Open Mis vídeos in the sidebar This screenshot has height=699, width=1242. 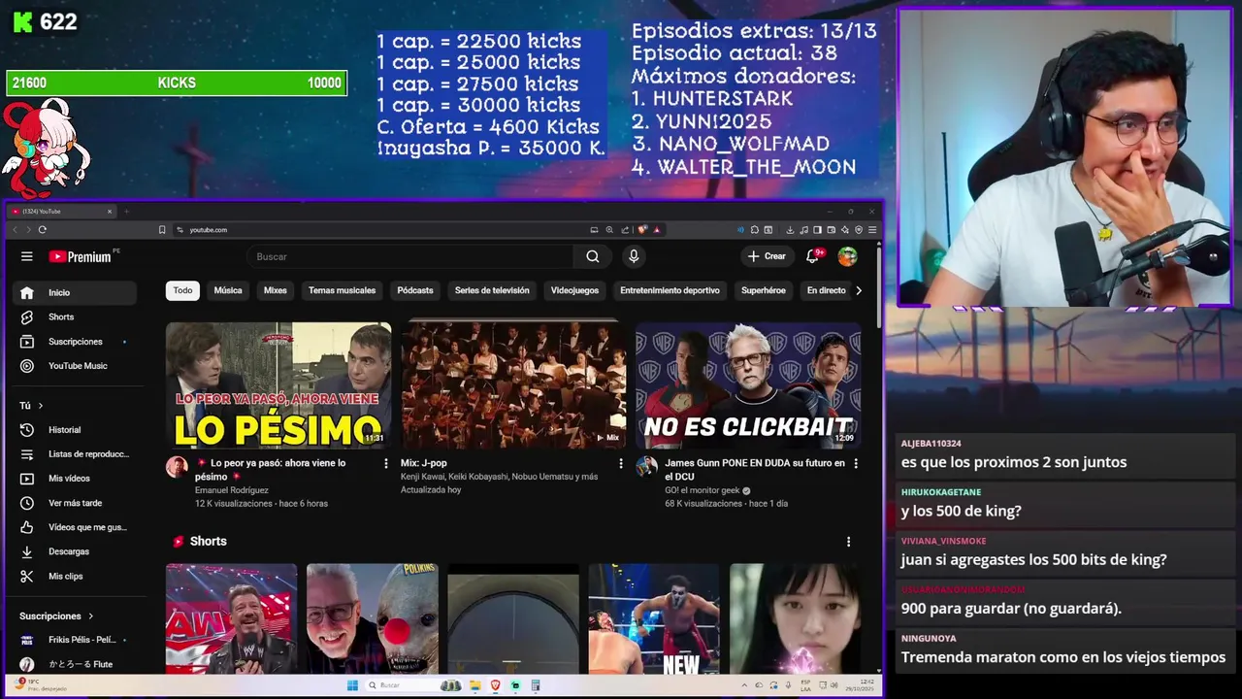click(75, 479)
